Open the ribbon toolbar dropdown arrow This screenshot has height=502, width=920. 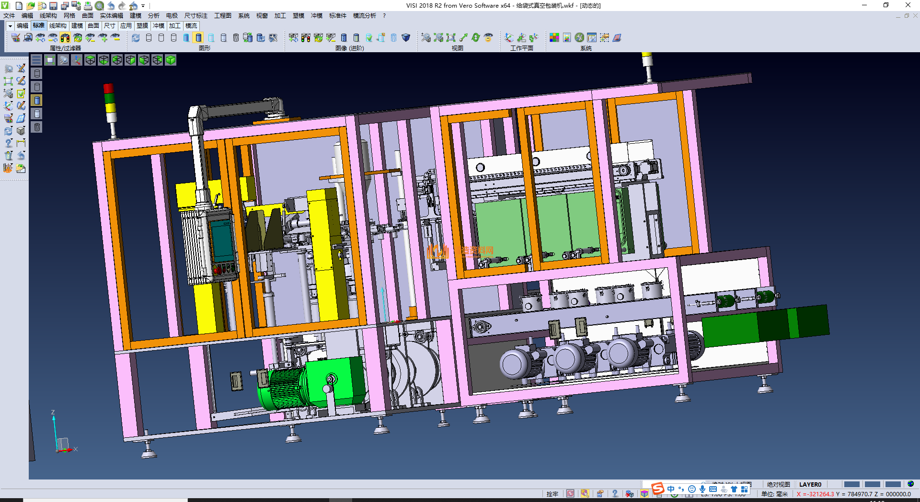tap(10, 26)
